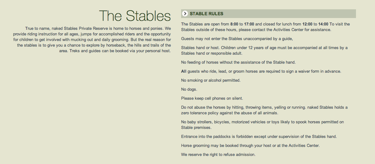The image size is (375, 164).
Task: Click the bold "All" word in waiver rule
Action: point(184,71)
